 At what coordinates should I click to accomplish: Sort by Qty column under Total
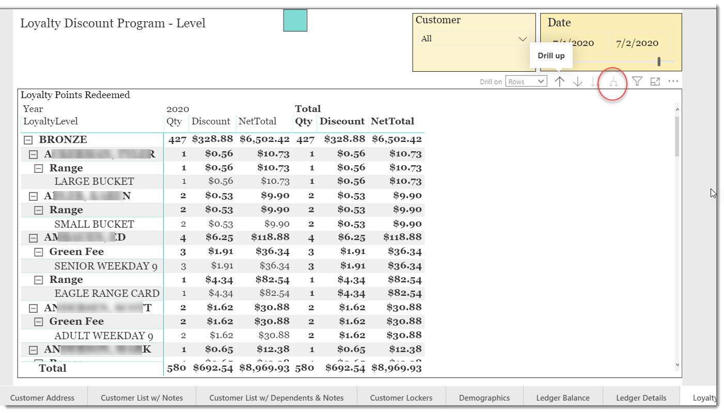[304, 121]
